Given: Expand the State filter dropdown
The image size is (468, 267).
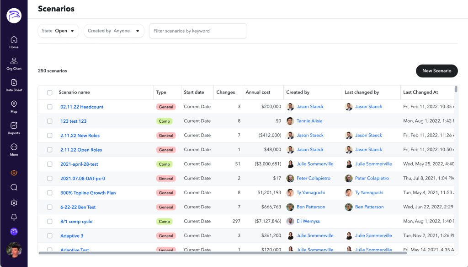Looking at the screenshot, I should coord(58,31).
